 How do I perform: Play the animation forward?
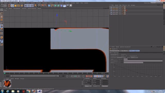75,76
